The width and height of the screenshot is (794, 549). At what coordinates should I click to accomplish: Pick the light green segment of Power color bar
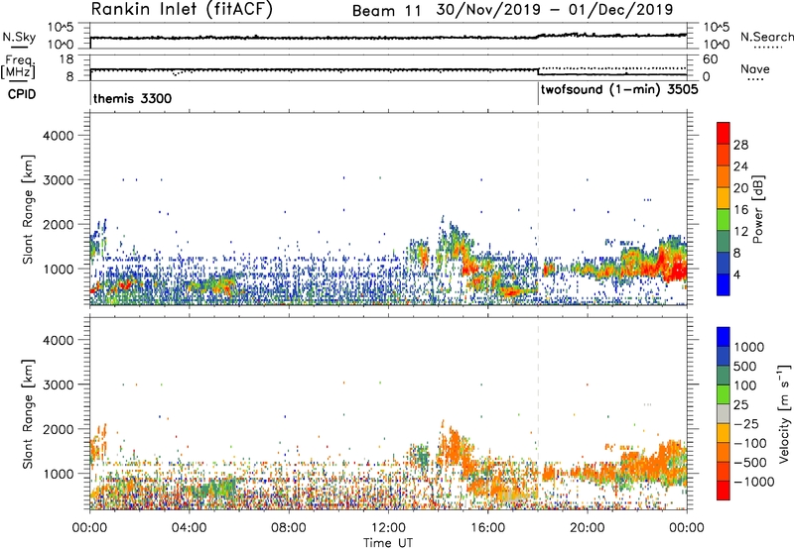[x=724, y=220]
